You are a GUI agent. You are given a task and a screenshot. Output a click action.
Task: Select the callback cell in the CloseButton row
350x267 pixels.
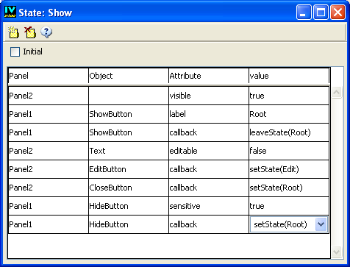tap(209, 188)
